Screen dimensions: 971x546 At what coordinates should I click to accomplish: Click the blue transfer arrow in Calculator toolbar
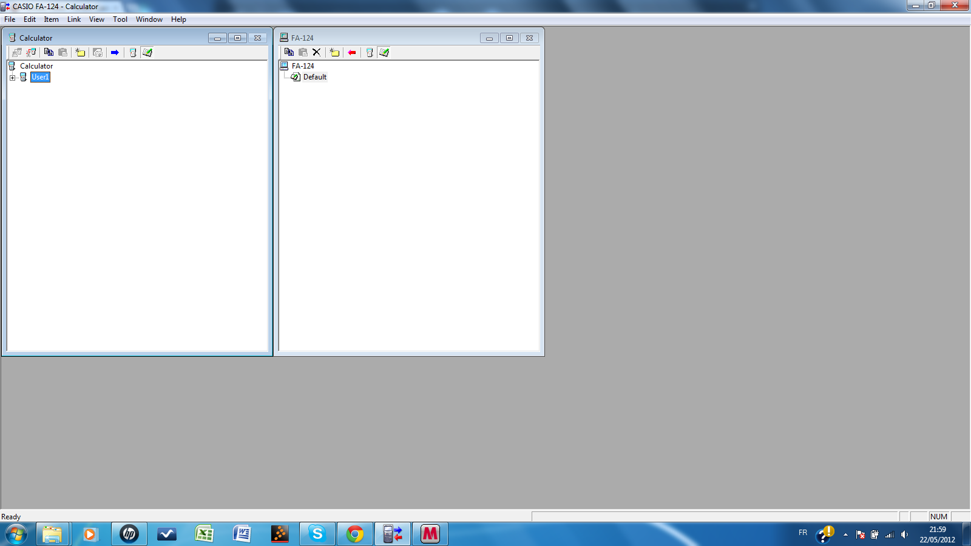tap(115, 53)
